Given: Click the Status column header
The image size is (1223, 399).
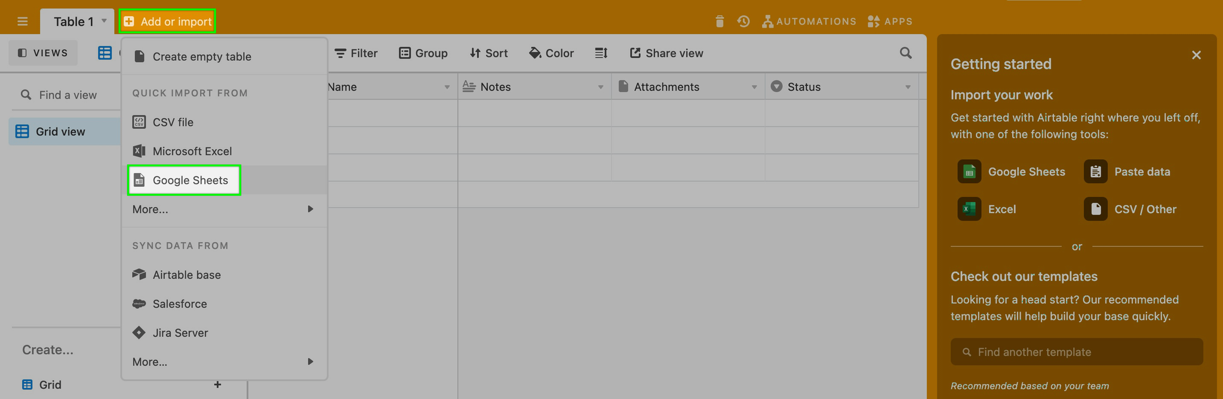Looking at the screenshot, I should [x=841, y=87].
